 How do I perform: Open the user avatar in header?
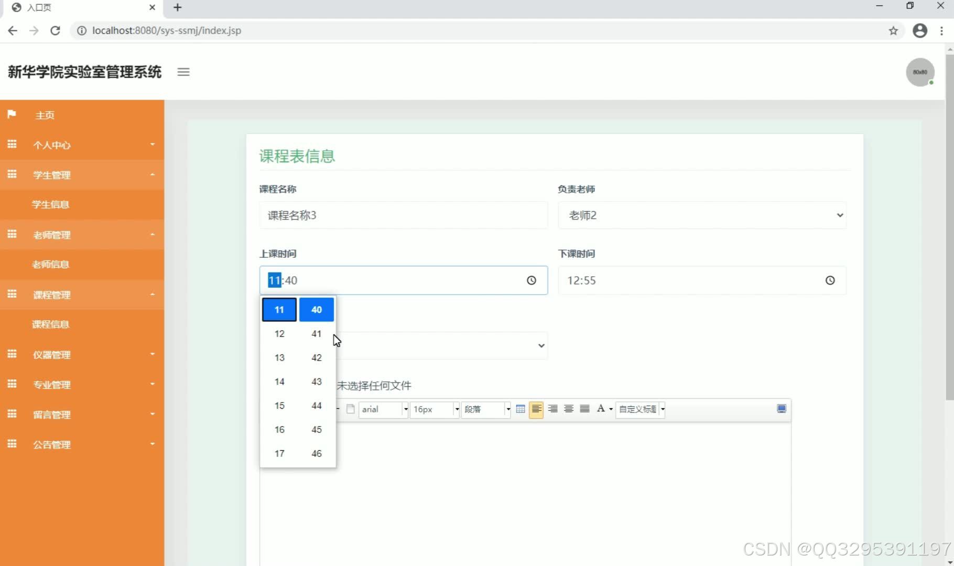[920, 72]
